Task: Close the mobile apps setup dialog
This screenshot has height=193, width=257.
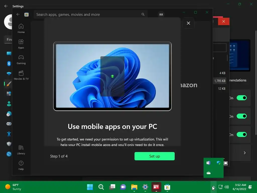Action: tap(188, 23)
